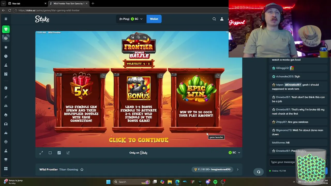Open Discord from the taskbar
The width and height of the screenshot is (331, 186).
coord(208,182)
